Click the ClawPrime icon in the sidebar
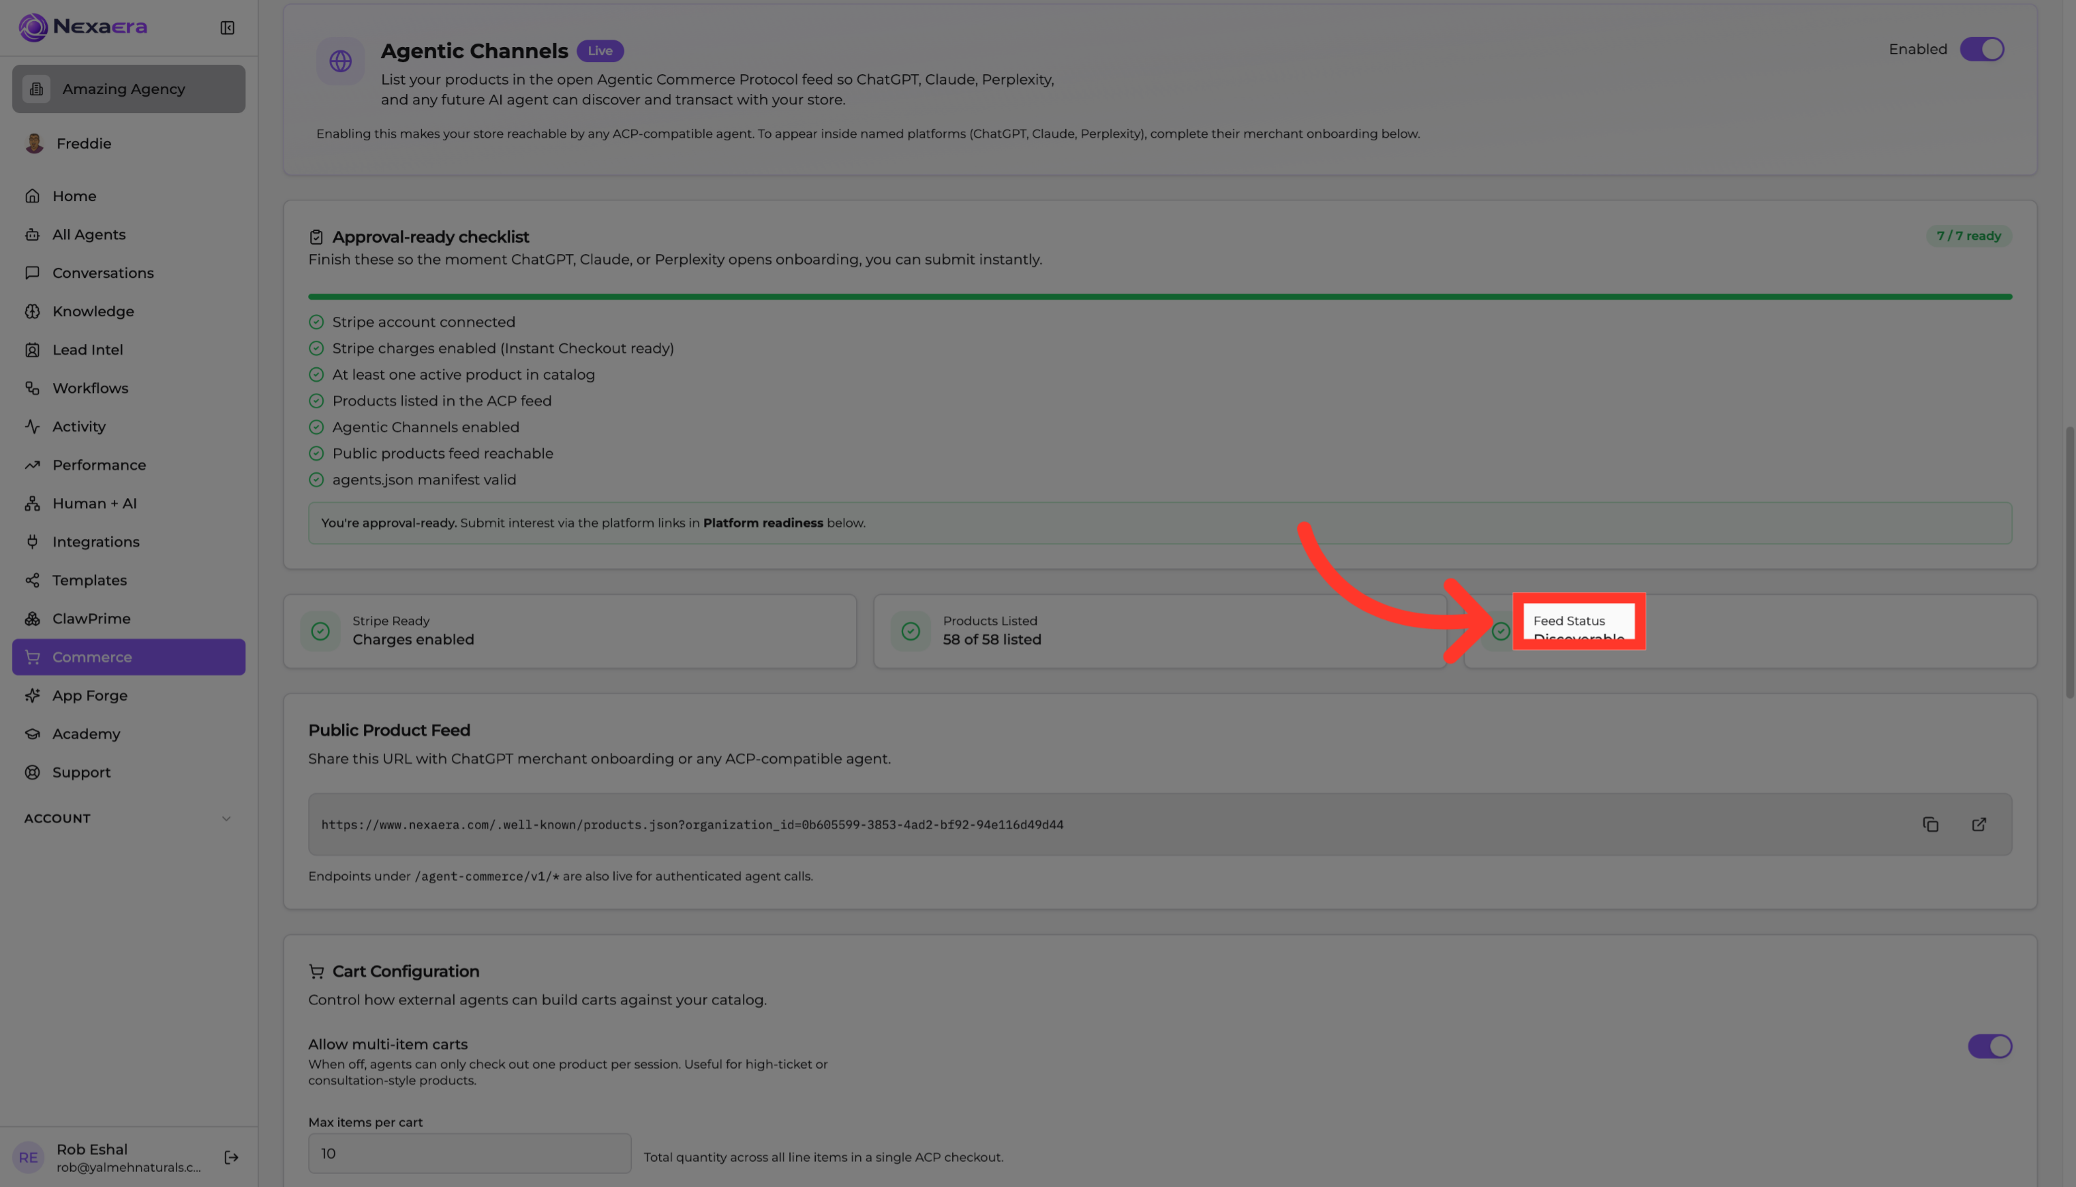 (x=33, y=618)
